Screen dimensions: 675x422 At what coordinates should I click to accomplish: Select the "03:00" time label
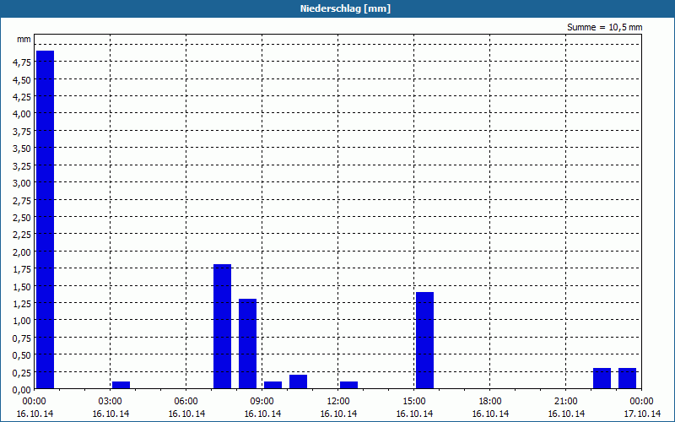tap(111, 402)
